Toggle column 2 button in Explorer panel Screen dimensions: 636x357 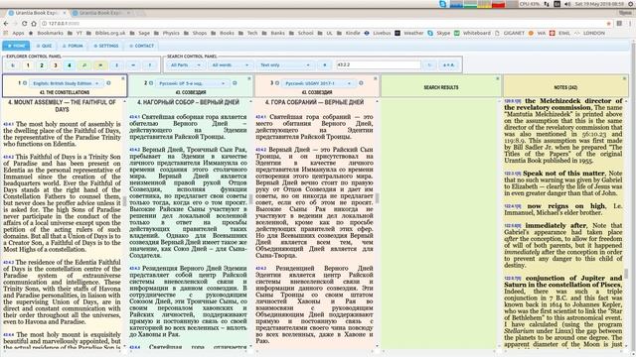point(42,65)
